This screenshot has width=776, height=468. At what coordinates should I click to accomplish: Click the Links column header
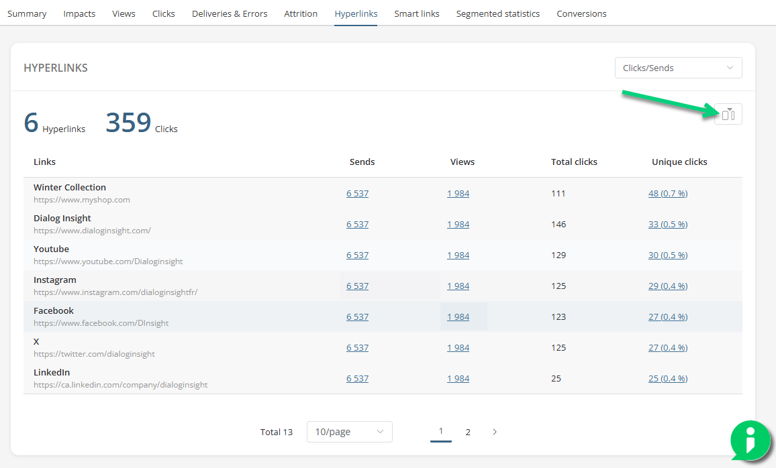pos(44,162)
